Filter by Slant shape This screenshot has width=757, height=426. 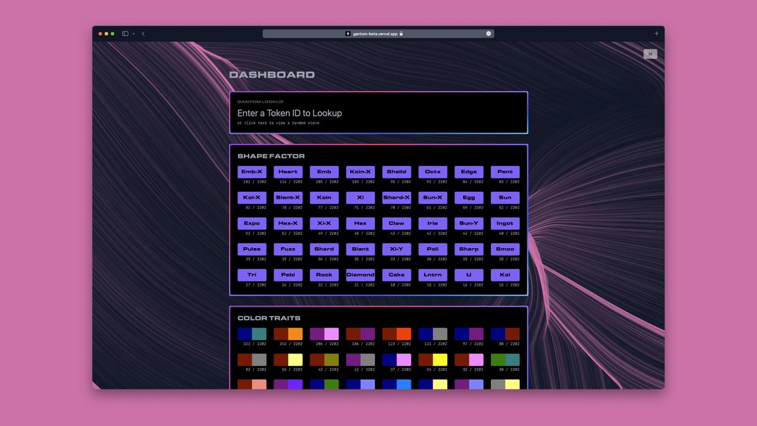coord(360,249)
